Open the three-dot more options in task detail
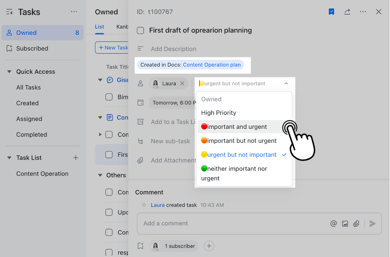Screen dimensions: 390x257 (x=363, y=12)
